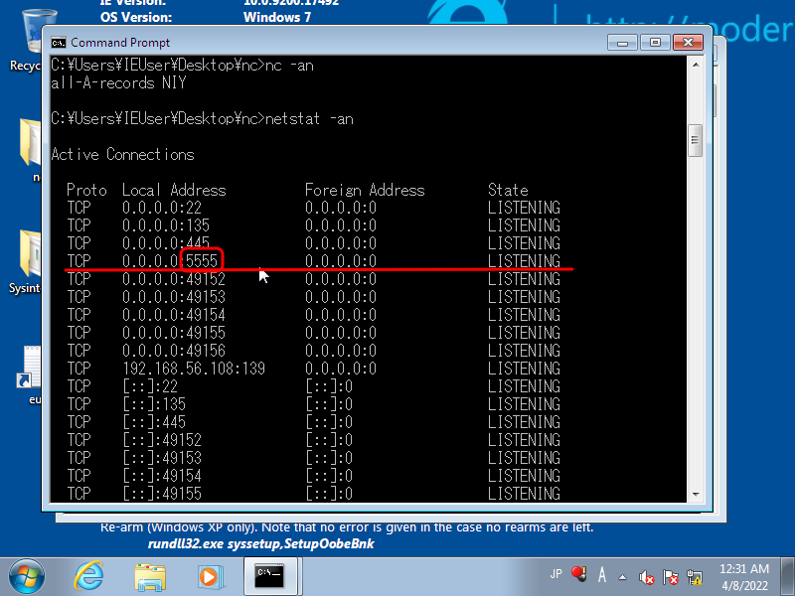Unmute the speaker in the system tray

pyautogui.click(x=646, y=576)
